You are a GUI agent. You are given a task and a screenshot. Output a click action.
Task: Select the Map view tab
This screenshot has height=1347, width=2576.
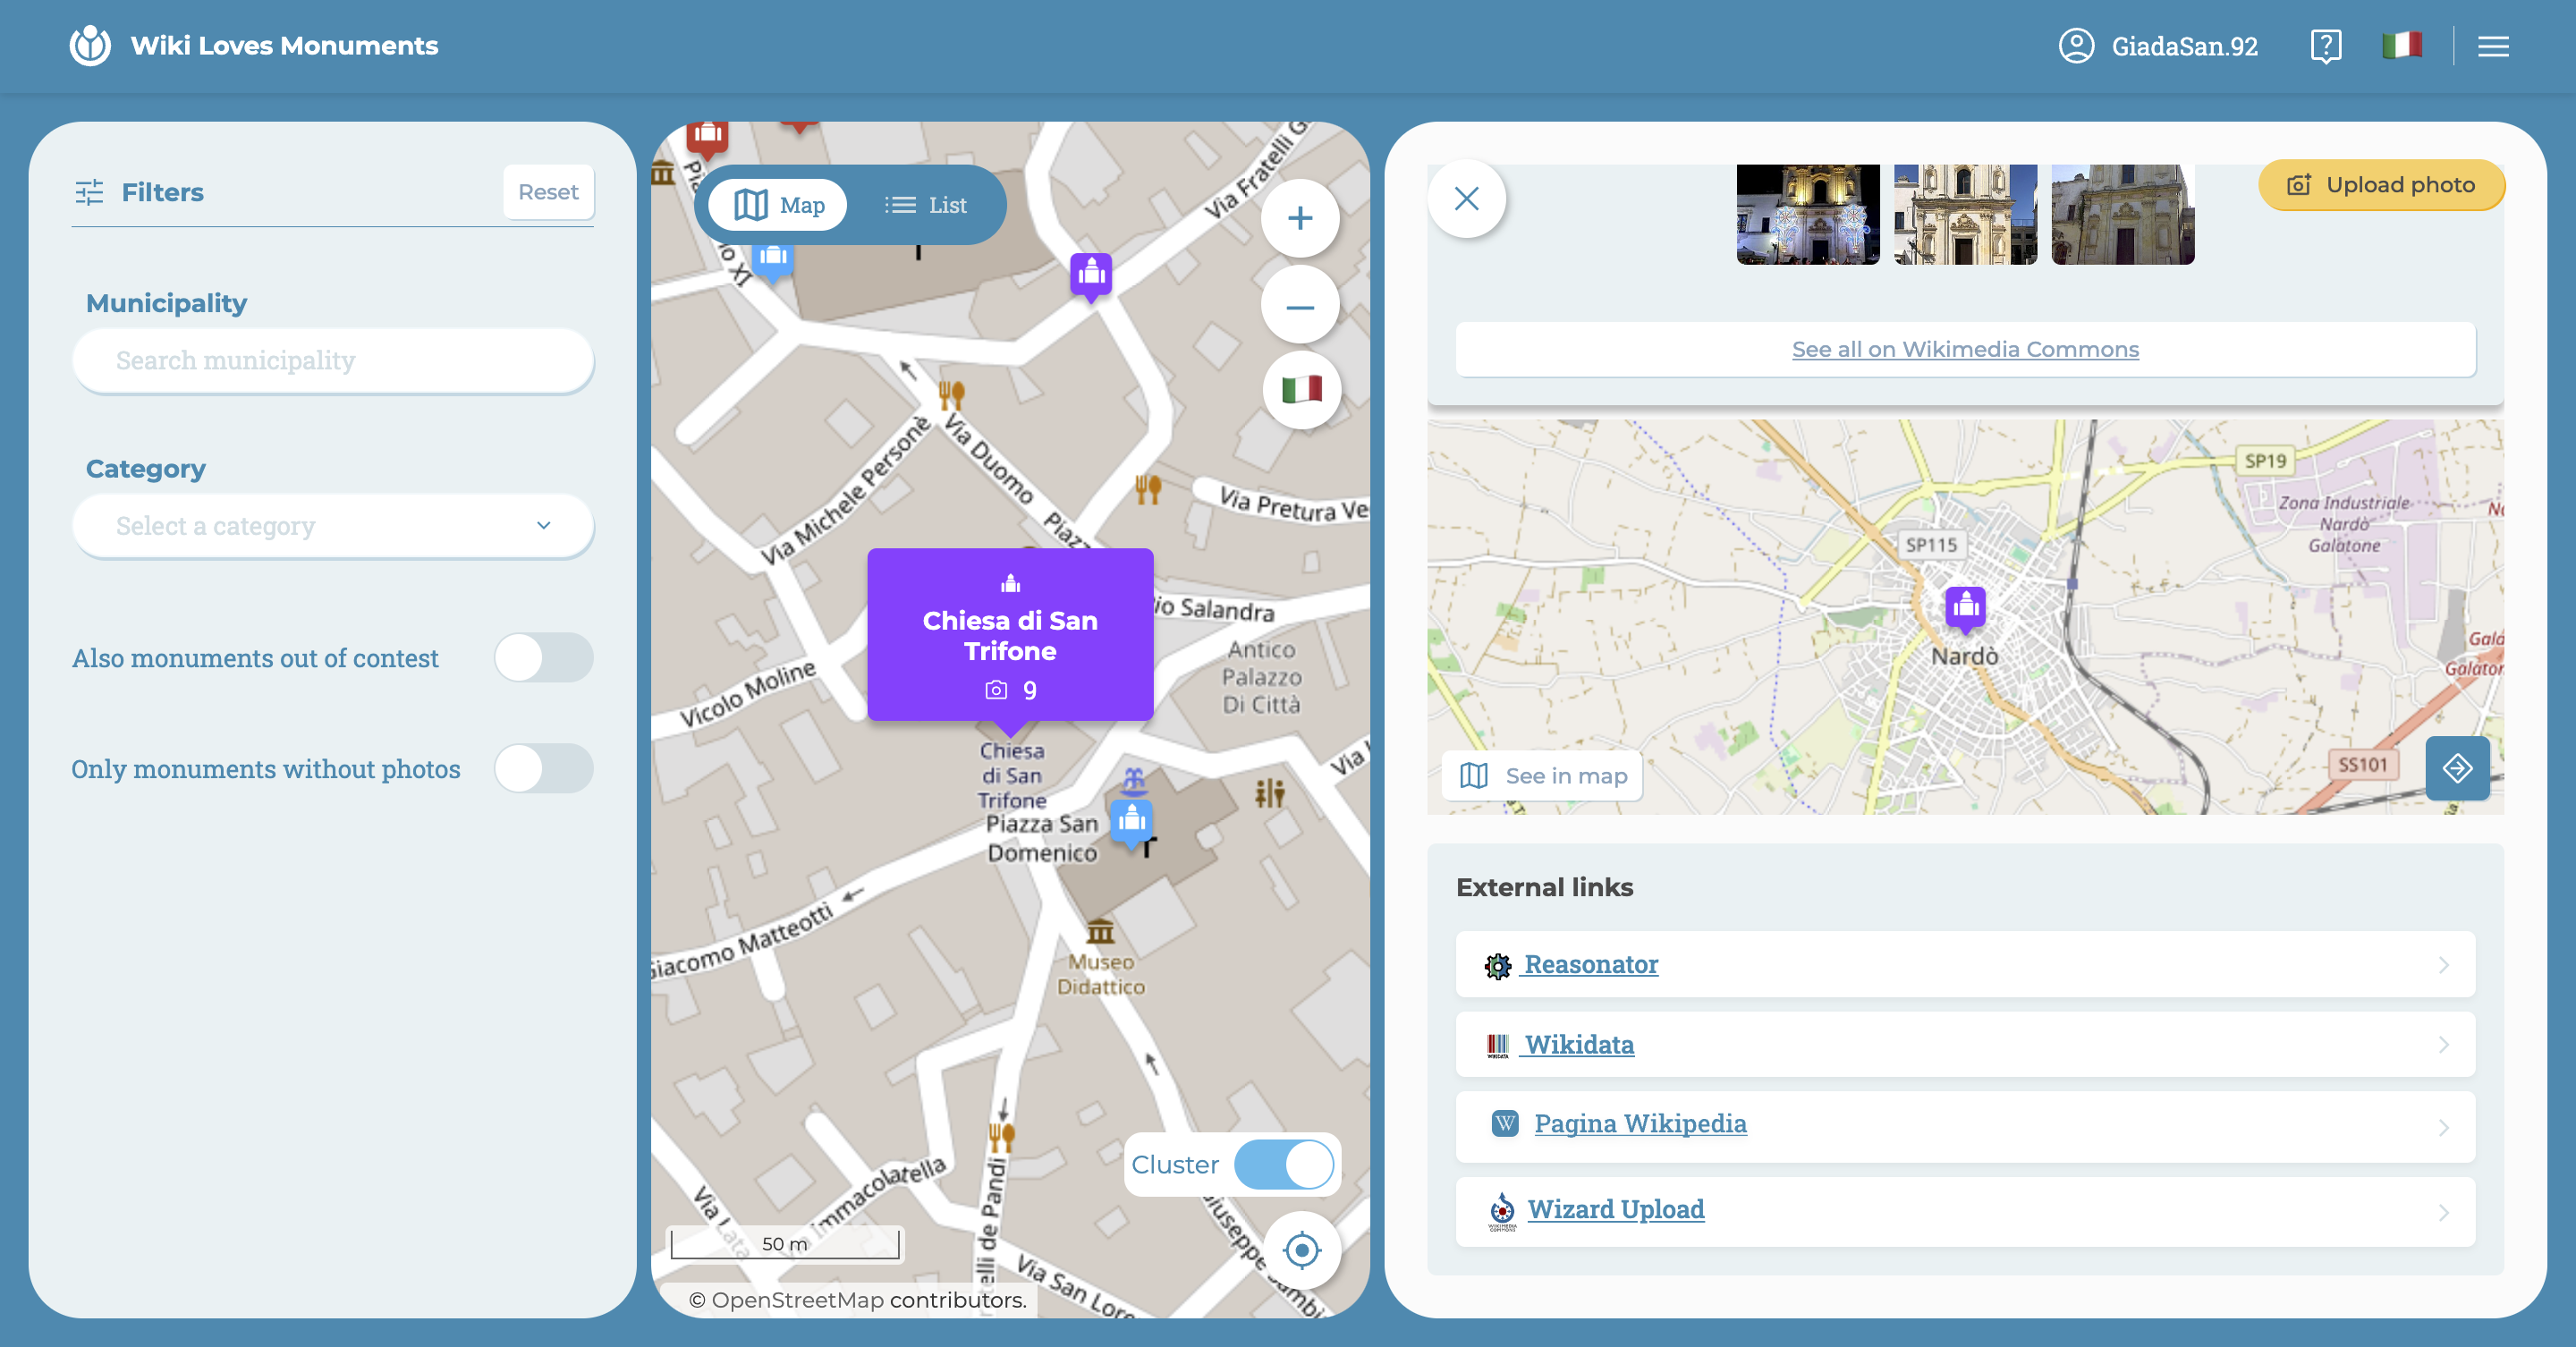(x=779, y=205)
